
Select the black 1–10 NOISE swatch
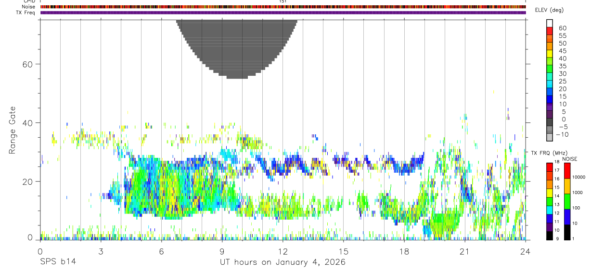(568, 232)
